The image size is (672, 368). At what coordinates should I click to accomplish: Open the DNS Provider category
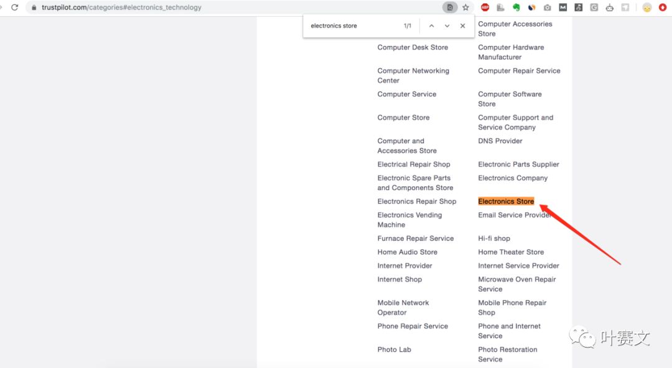click(x=500, y=141)
